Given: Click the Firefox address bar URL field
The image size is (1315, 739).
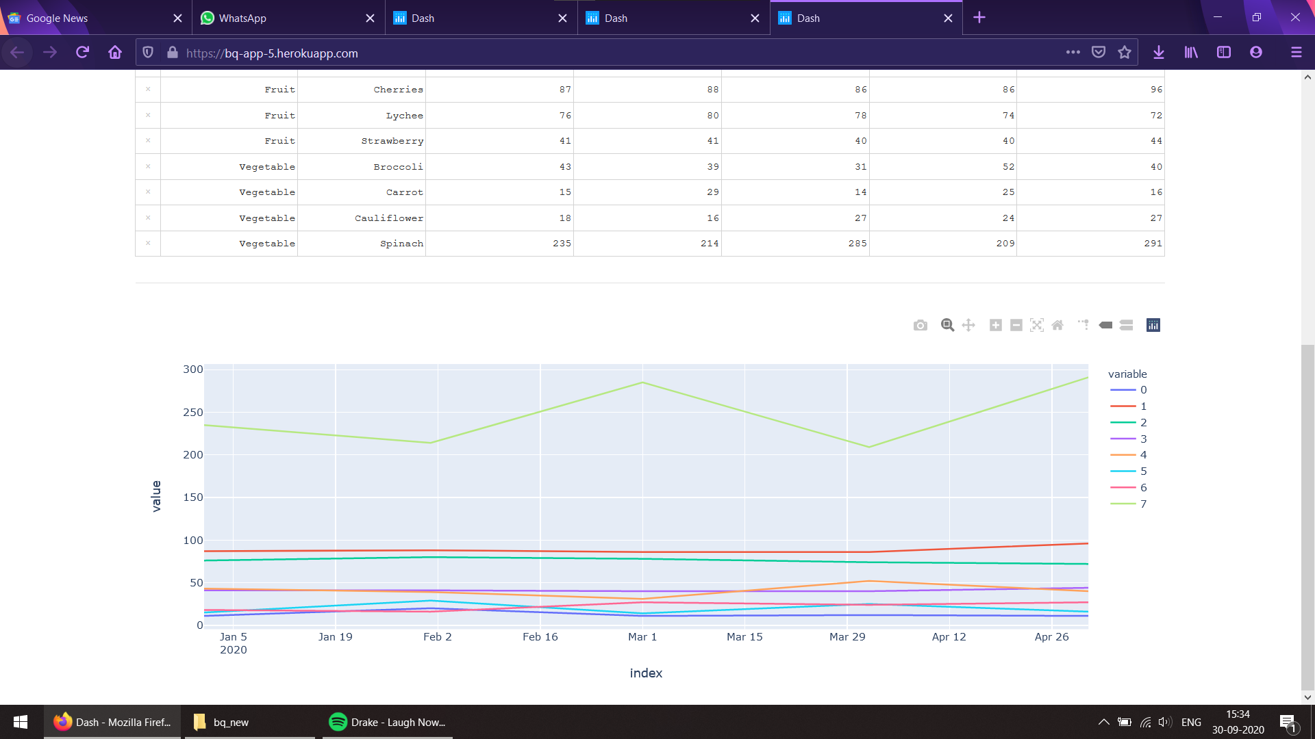Looking at the screenshot, I should tap(271, 53).
